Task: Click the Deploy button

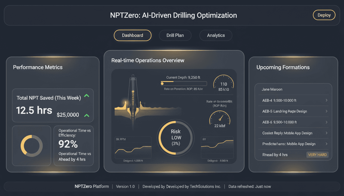Action: coord(324,15)
